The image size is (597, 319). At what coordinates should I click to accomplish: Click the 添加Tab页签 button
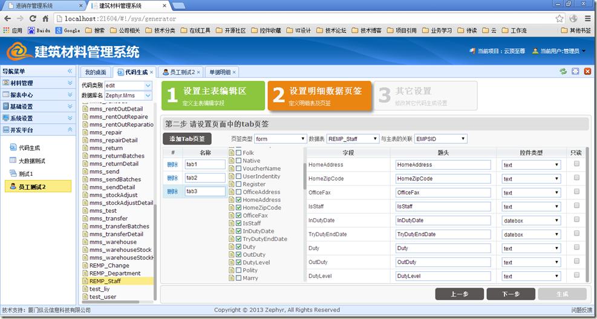(x=187, y=139)
